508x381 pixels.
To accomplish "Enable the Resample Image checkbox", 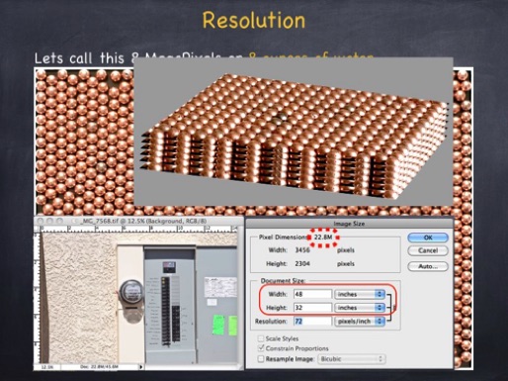I will coord(261,359).
